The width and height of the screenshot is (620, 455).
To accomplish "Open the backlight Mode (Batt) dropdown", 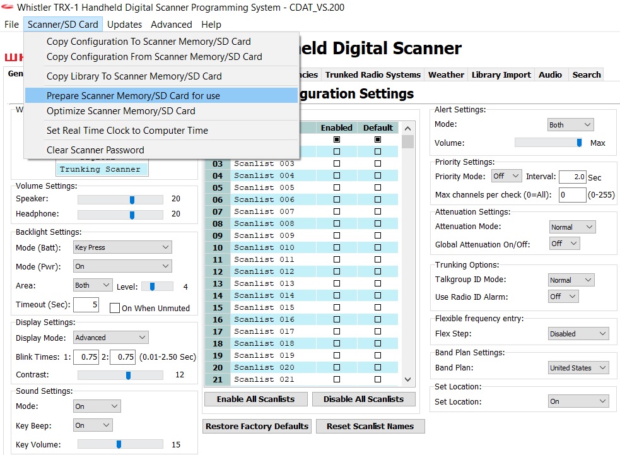I will [122, 247].
